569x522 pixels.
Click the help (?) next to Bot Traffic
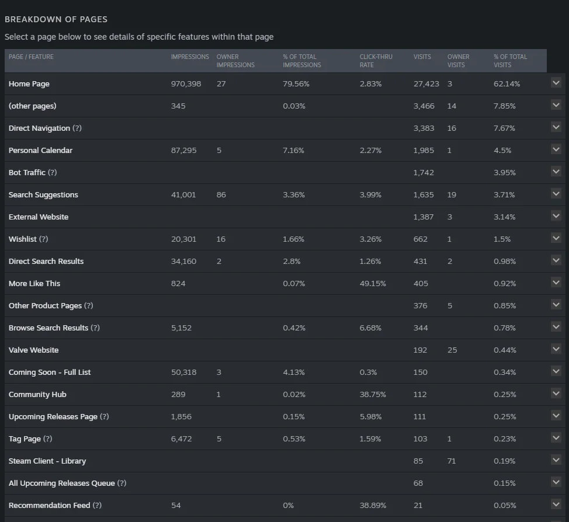click(52, 172)
